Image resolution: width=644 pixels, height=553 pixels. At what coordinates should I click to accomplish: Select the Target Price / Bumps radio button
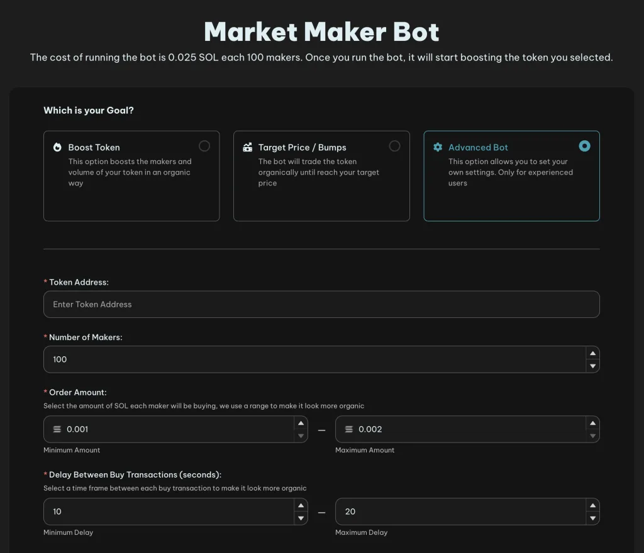tap(394, 146)
